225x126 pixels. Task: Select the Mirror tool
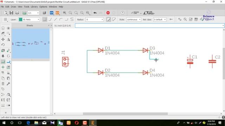8,39
